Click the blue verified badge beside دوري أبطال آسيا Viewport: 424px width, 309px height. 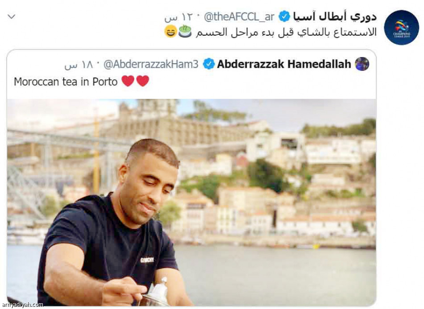point(284,16)
